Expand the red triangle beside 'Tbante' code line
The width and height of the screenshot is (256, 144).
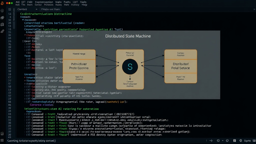point(25,81)
